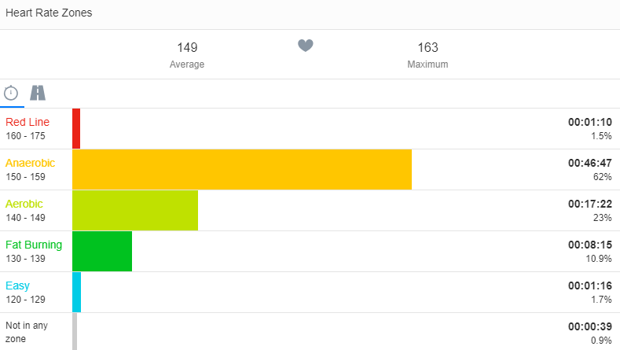Click the red Red Line bar
This screenshot has width=620, height=350.
tap(76, 129)
